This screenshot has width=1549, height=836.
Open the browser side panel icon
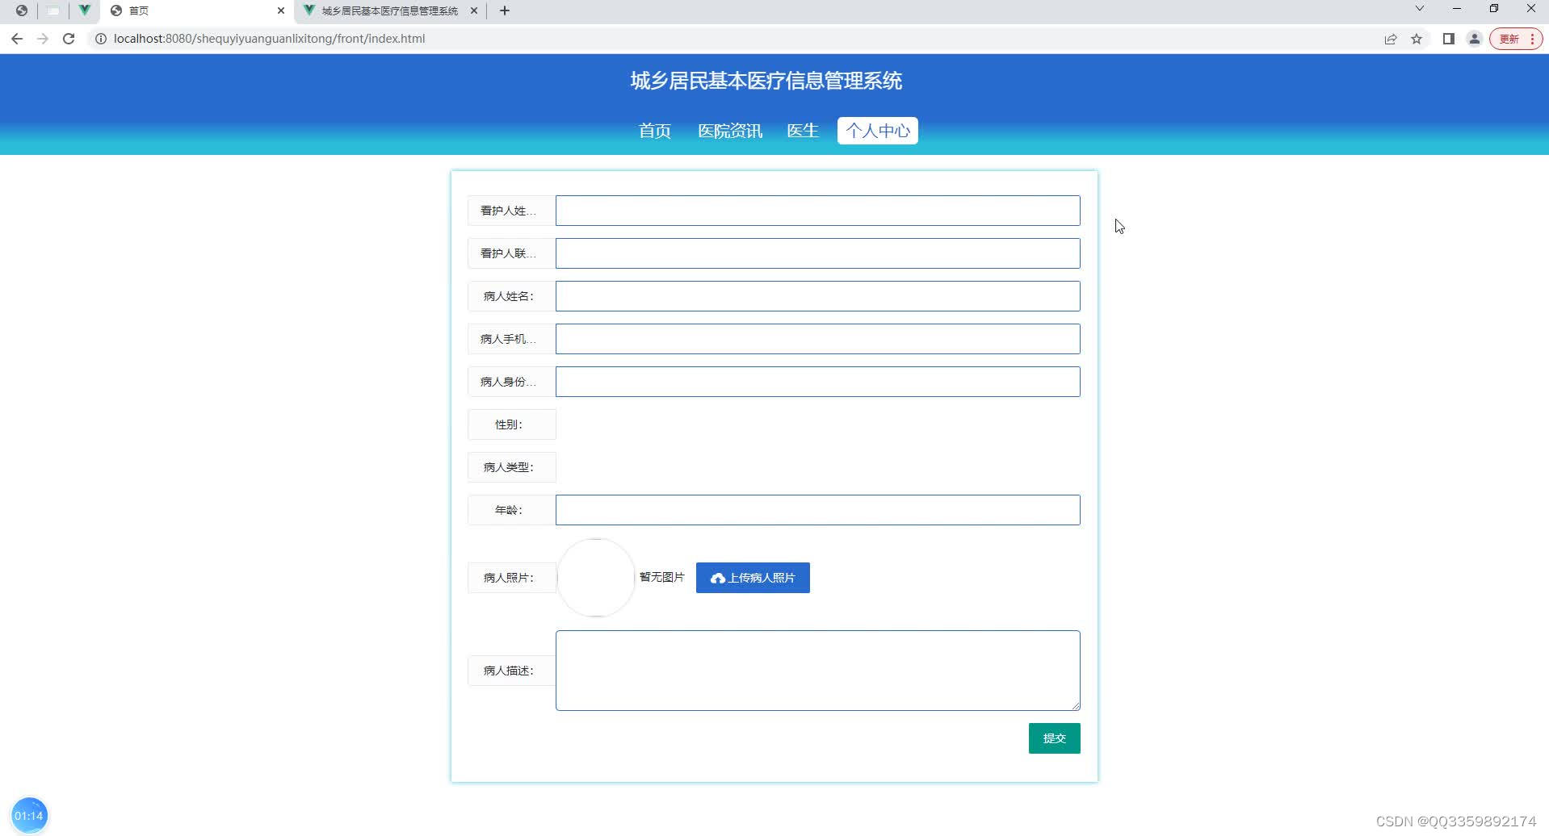(1449, 39)
